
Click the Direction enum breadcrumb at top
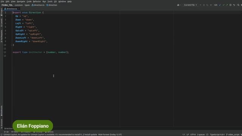[x=52, y=5]
